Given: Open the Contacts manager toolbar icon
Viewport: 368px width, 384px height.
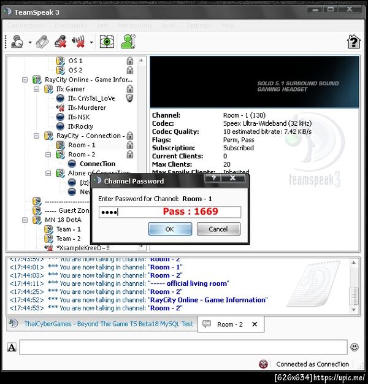Looking at the screenshot, I should point(128,42).
